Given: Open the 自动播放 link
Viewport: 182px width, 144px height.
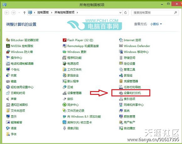Looking at the screenshot, I should point(130,128).
